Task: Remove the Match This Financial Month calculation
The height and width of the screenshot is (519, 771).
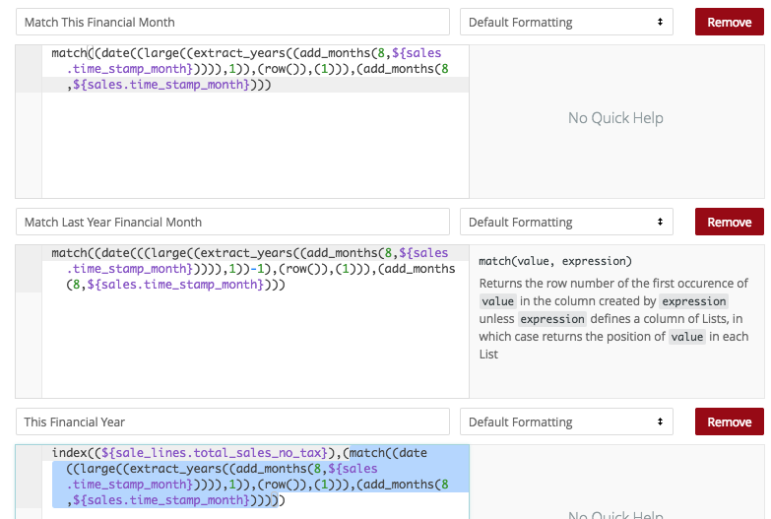Action: pyautogui.click(x=730, y=22)
